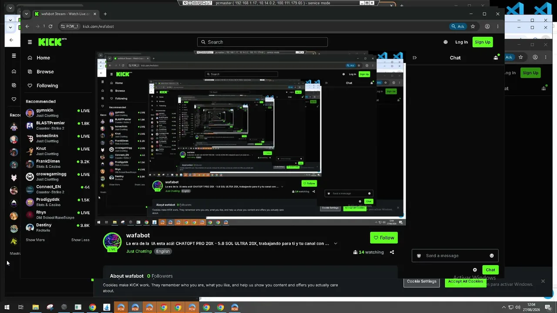The width and height of the screenshot is (557, 313).
Task: Share the wafabot stream
Action: [392, 252]
